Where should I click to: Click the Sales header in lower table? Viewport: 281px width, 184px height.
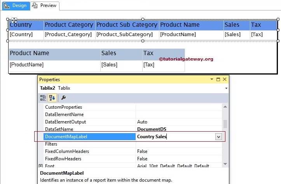tap(121, 54)
